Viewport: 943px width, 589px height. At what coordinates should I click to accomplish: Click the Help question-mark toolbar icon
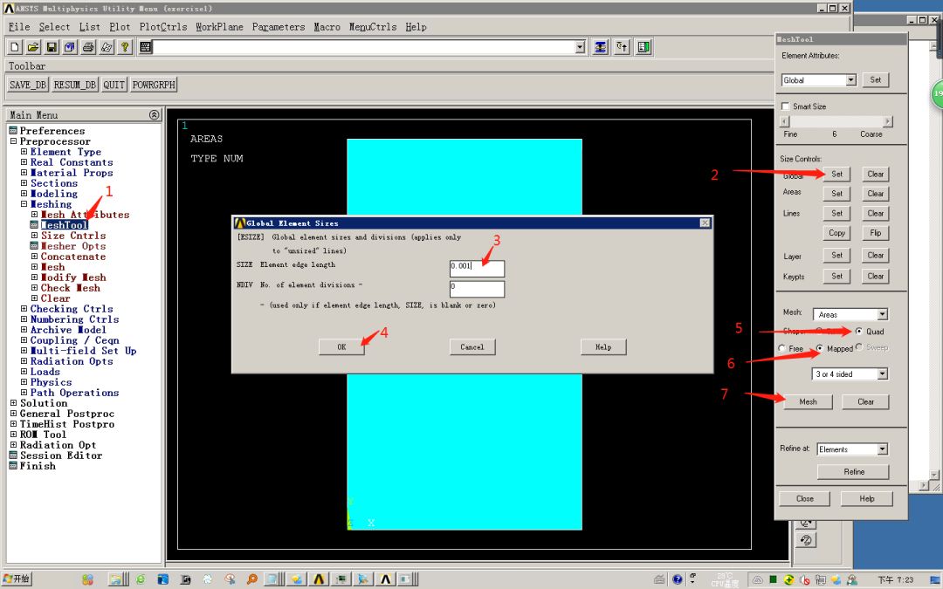(x=125, y=46)
